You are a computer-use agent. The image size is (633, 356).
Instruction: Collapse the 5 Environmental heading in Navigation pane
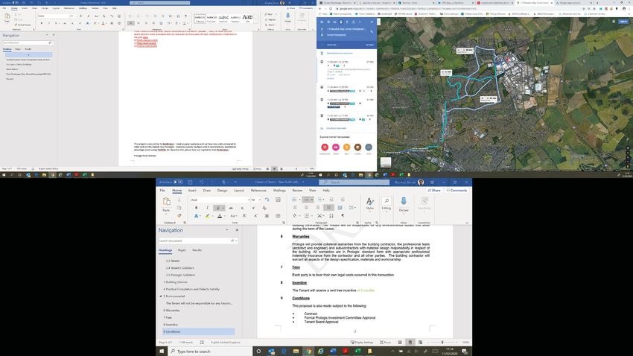161,296
